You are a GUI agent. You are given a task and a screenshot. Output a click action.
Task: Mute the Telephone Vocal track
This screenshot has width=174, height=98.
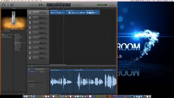[34, 43]
